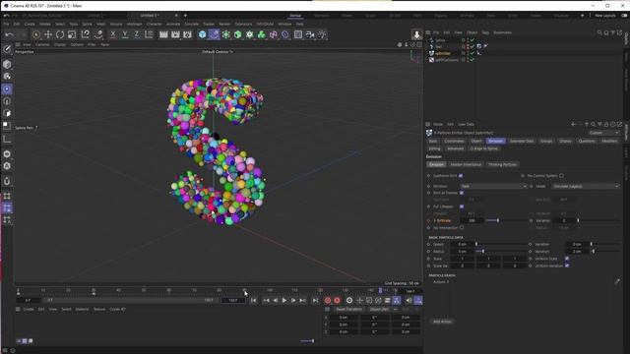Open the Extended Data tab
This screenshot has height=354, width=630.
[x=522, y=141]
